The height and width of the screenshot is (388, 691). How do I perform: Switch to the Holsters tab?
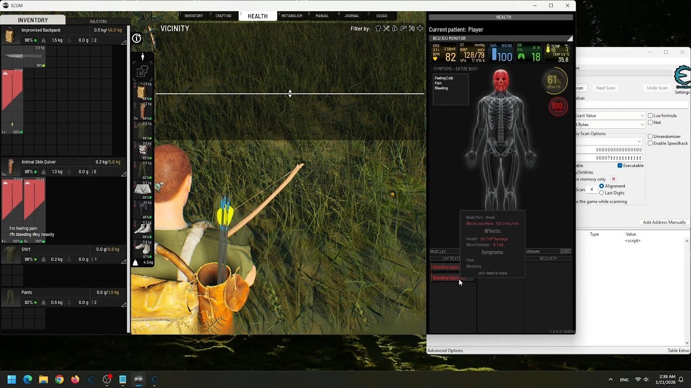98,22
